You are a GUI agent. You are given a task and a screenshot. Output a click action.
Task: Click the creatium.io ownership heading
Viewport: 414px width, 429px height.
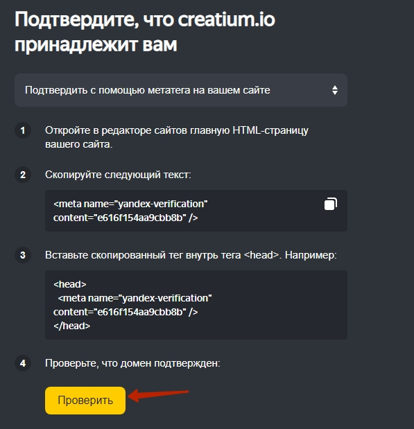pos(144,32)
